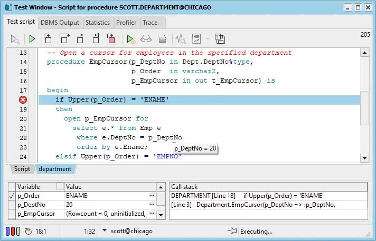Click the p_Order variable name cell
376x241 pixels.
[x=40, y=196]
